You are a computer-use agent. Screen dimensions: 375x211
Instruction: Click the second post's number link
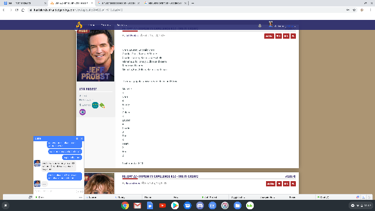pos(291,176)
